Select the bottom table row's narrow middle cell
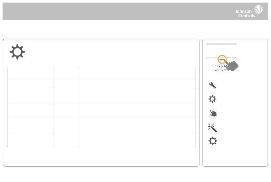Viewport: 271px width, 182px height. point(66,140)
